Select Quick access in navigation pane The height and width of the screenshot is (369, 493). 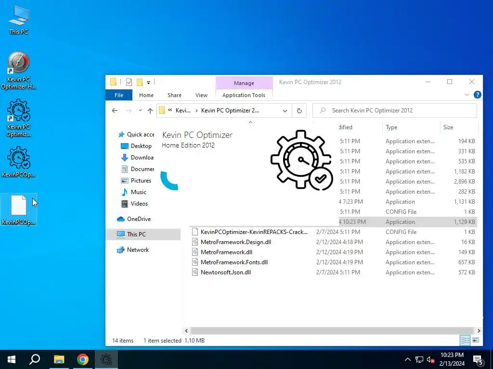(136, 135)
